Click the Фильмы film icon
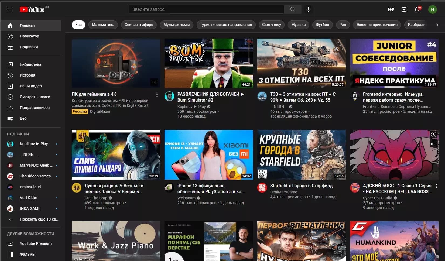 (x=10, y=255)
